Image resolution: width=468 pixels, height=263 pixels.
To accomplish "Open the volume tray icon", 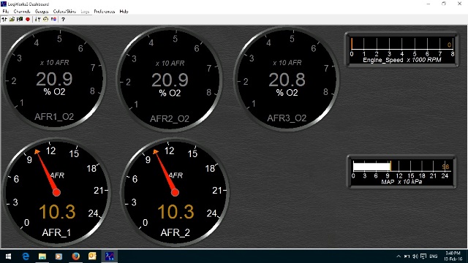I will [x=415, y=256].
